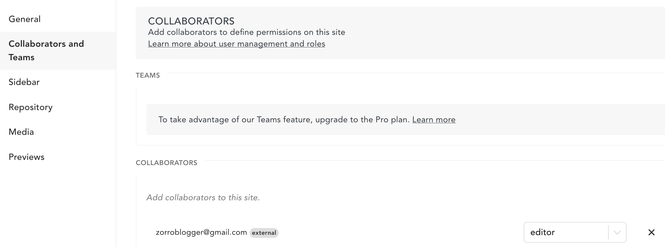Expand the role dropdown chevron arrow
The width and height of the screenshot is (665, 247).
point(617,233)
